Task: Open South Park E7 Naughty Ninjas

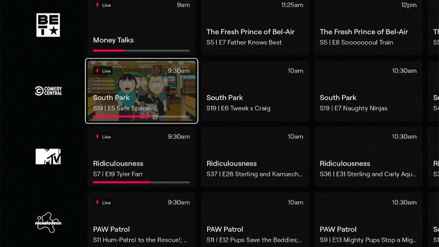Action: click(x=368, y=91)
